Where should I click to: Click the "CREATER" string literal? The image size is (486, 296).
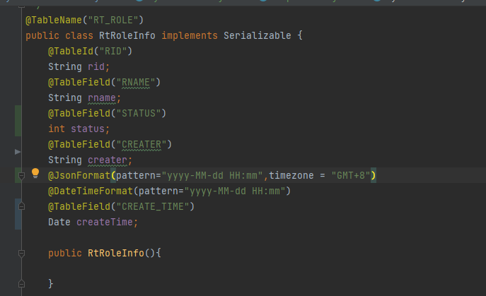[141, 144]
